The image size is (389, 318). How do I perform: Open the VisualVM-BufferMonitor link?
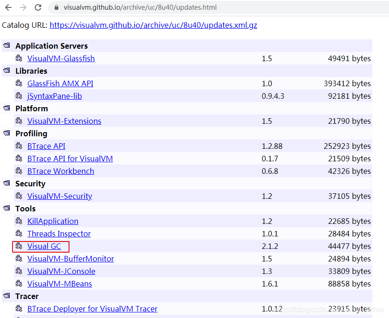pos(71,259)
